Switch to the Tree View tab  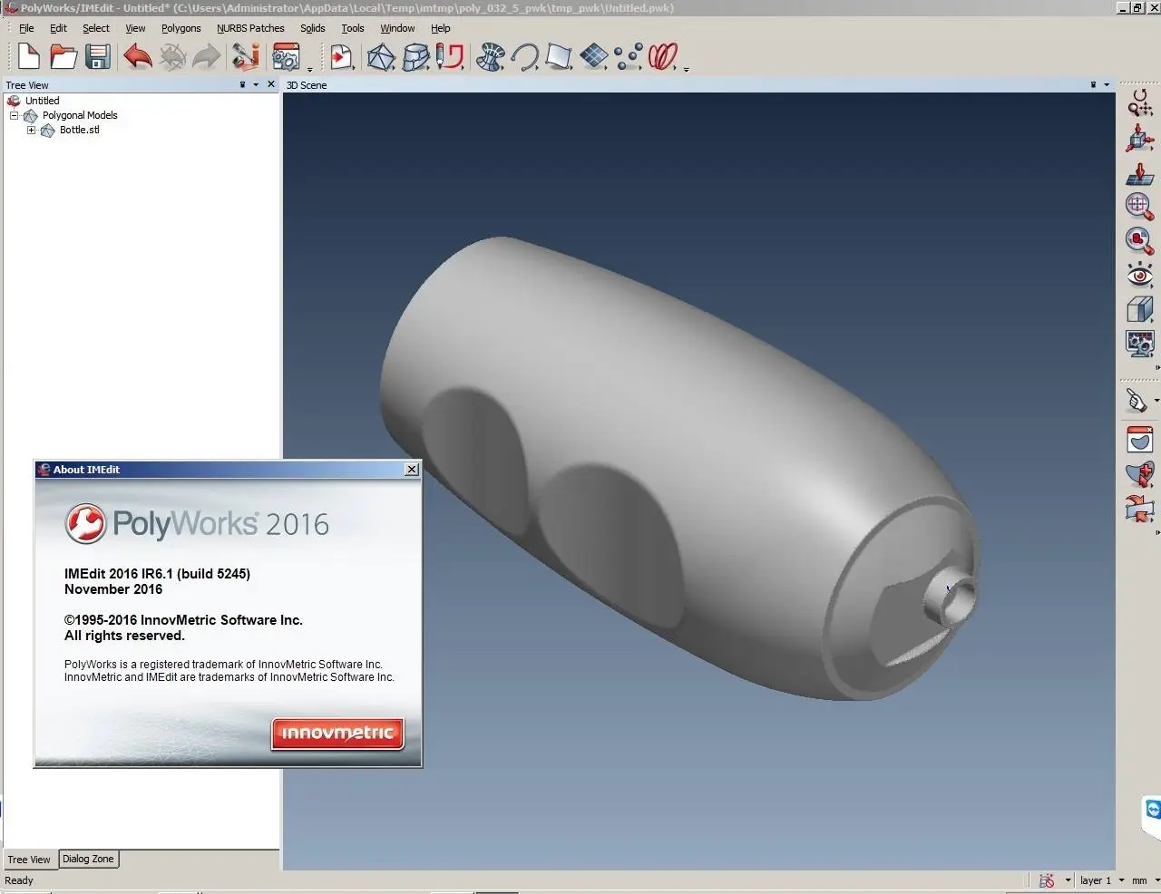click(x=29, y=860)
